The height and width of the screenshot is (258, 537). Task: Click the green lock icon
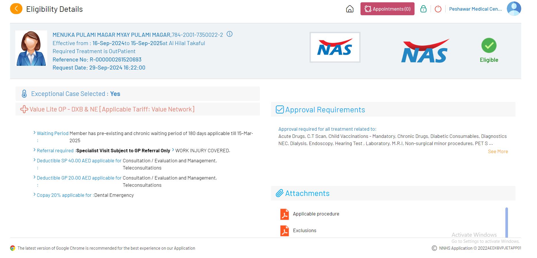(423, 9)
